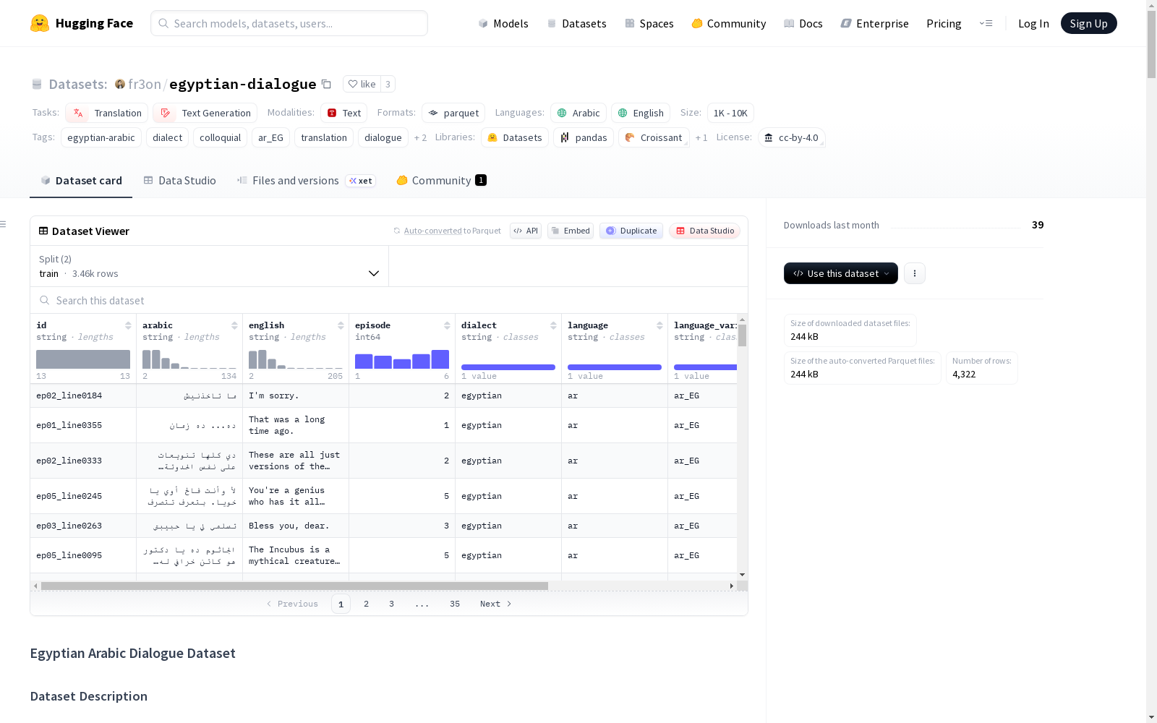Click the Sign Up button
This screenshot has height=723, width=1157.
click(1088, 23)
